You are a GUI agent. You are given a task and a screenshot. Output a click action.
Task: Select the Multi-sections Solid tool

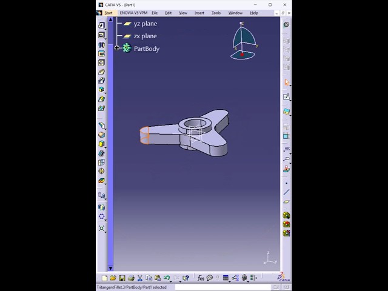pos(101,99)
